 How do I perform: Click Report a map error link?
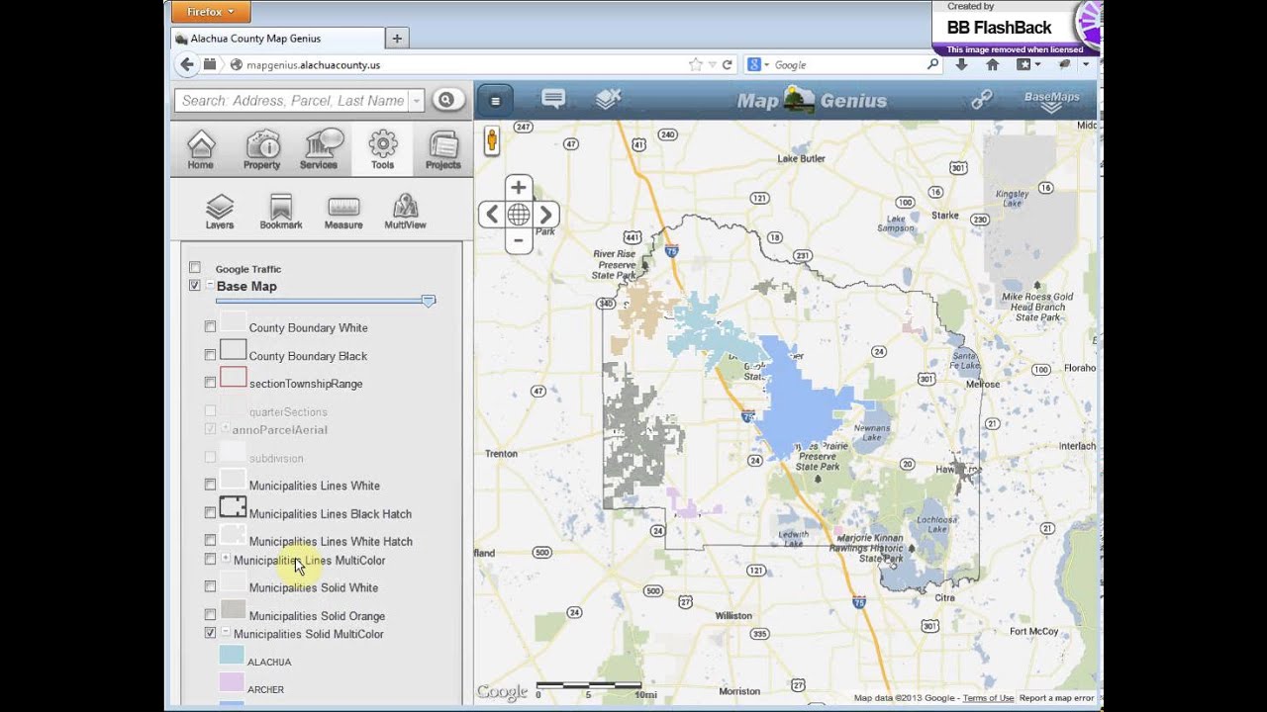tap(1057, 698)
